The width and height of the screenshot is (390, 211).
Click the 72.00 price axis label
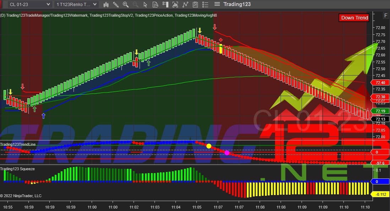pos(380,137)
